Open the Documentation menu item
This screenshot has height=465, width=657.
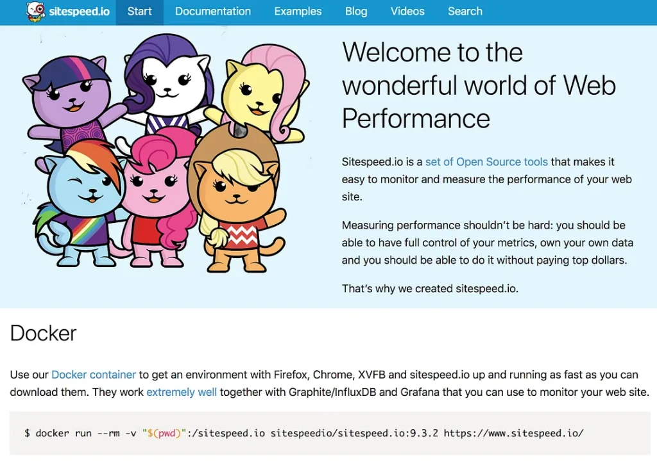click(213, 12)
